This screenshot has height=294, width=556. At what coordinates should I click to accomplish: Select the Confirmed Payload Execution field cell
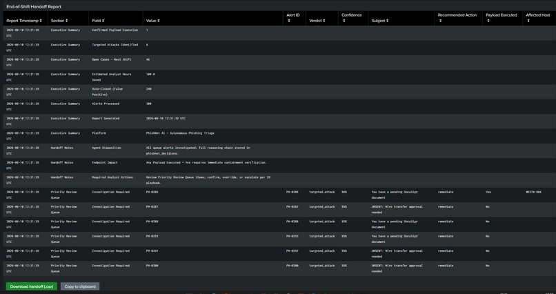point(115,30)
